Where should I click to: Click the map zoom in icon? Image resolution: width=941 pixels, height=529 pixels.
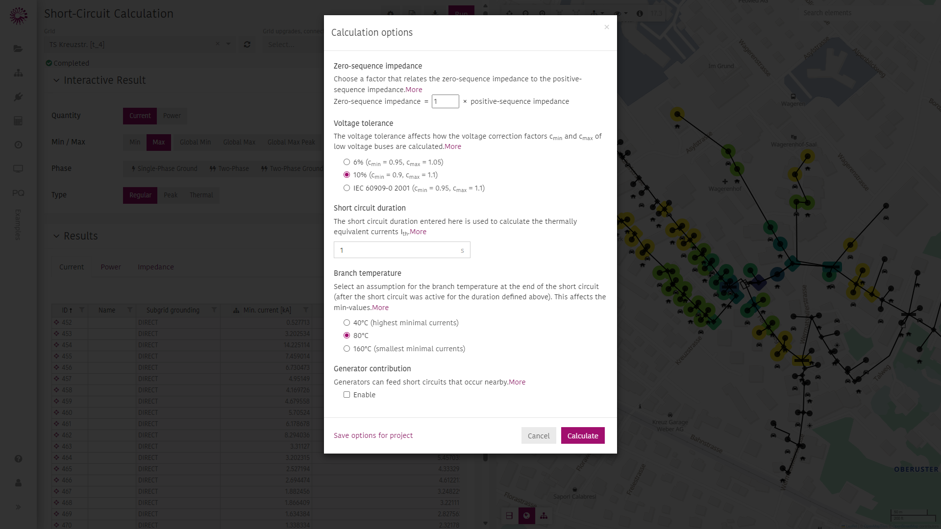[x=542, y=14]
